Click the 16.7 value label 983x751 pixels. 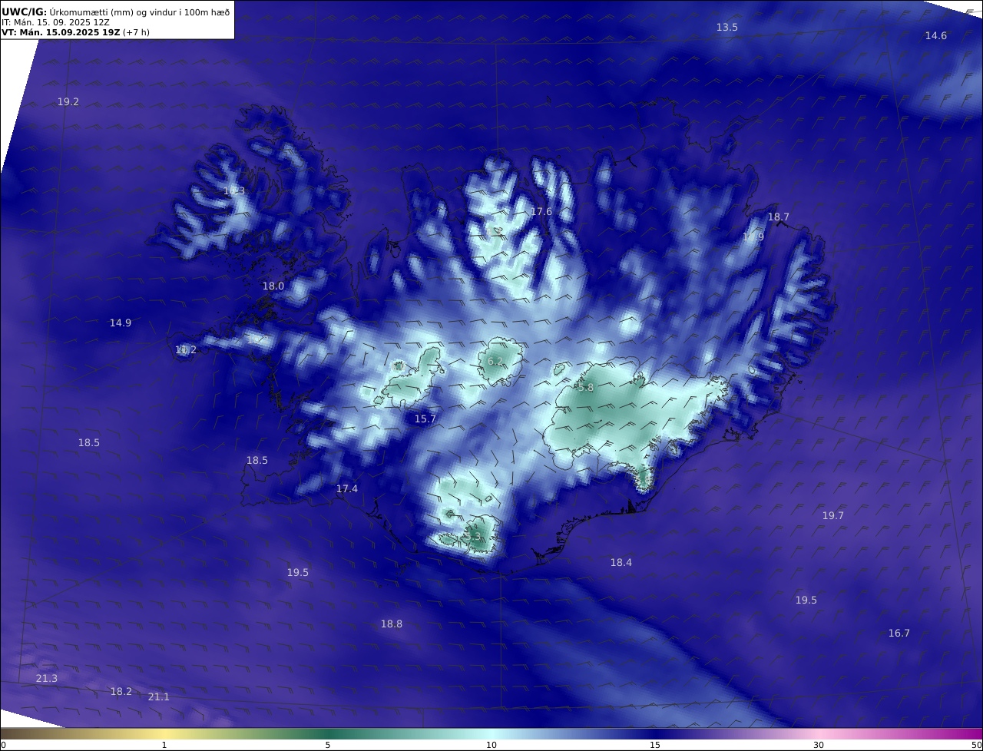pos(899,634)
